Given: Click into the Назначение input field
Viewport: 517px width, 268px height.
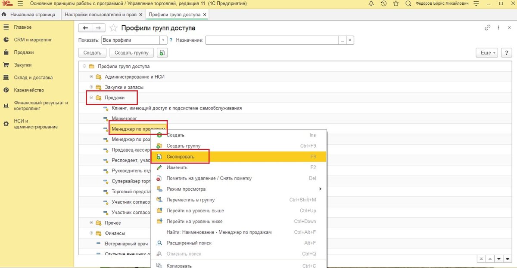Looking at the screenshot, I should click(x=272, y=40).
